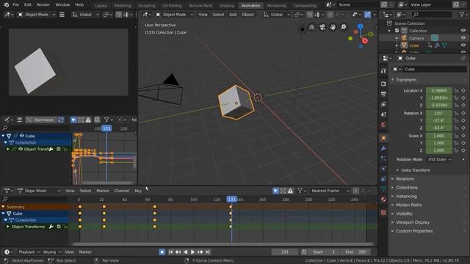Click the pin icon in Properties header
Screen dimensions: 470x264
coord(463,58)
